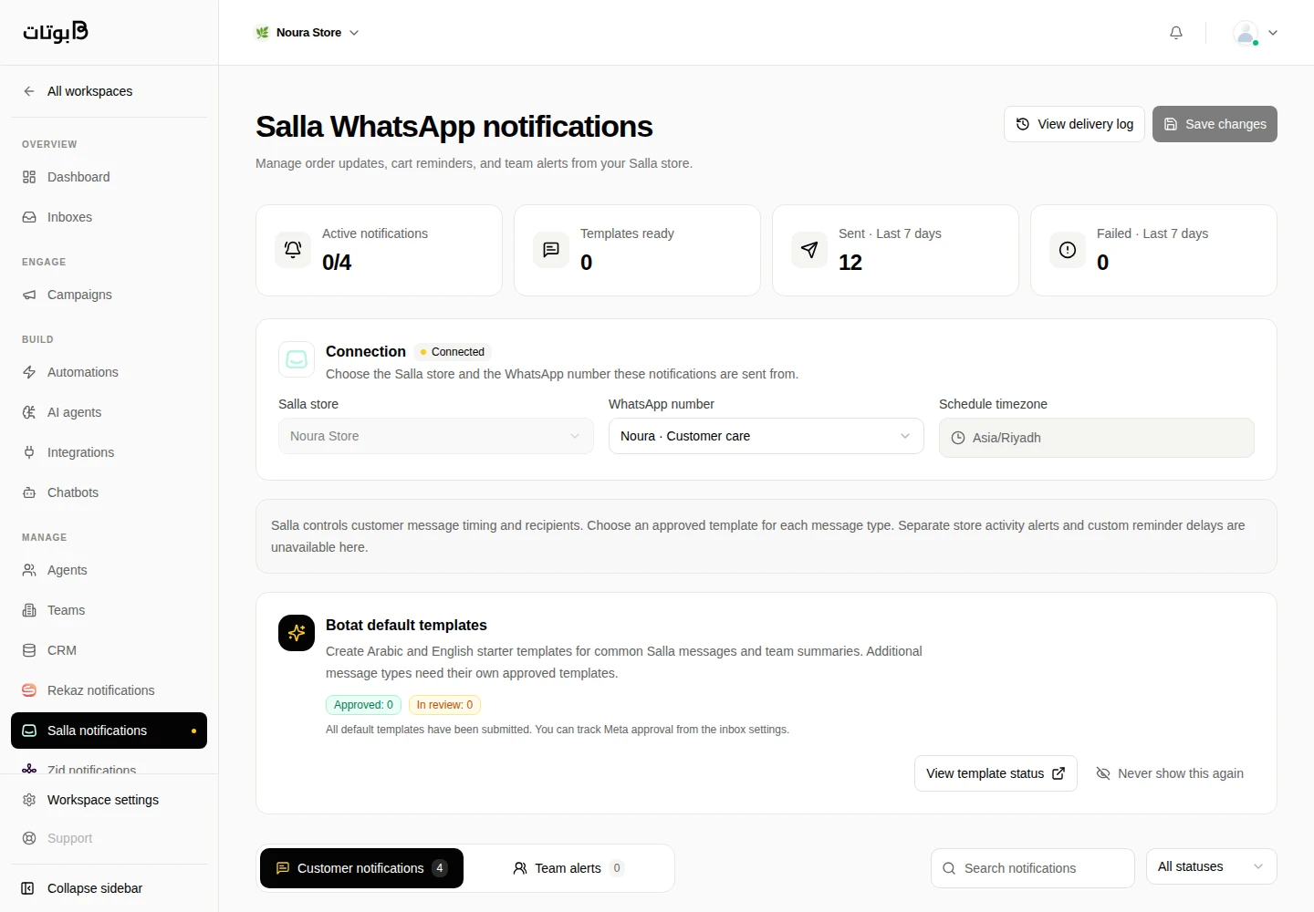Click the Sent last 7 days value 12
The image size is (1314, 912).
(850, 263)
